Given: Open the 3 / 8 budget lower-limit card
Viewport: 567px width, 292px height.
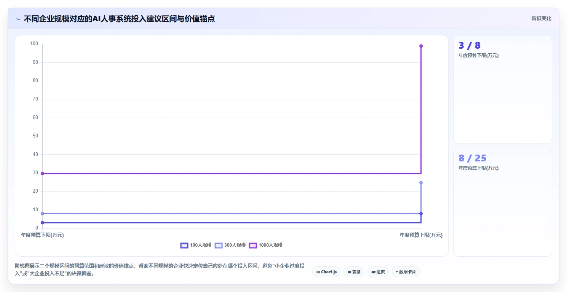Looking at the screenshot, I should click(502, 89).
